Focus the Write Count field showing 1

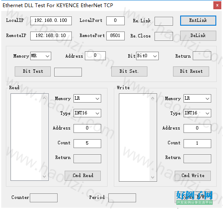coord(197,143)
